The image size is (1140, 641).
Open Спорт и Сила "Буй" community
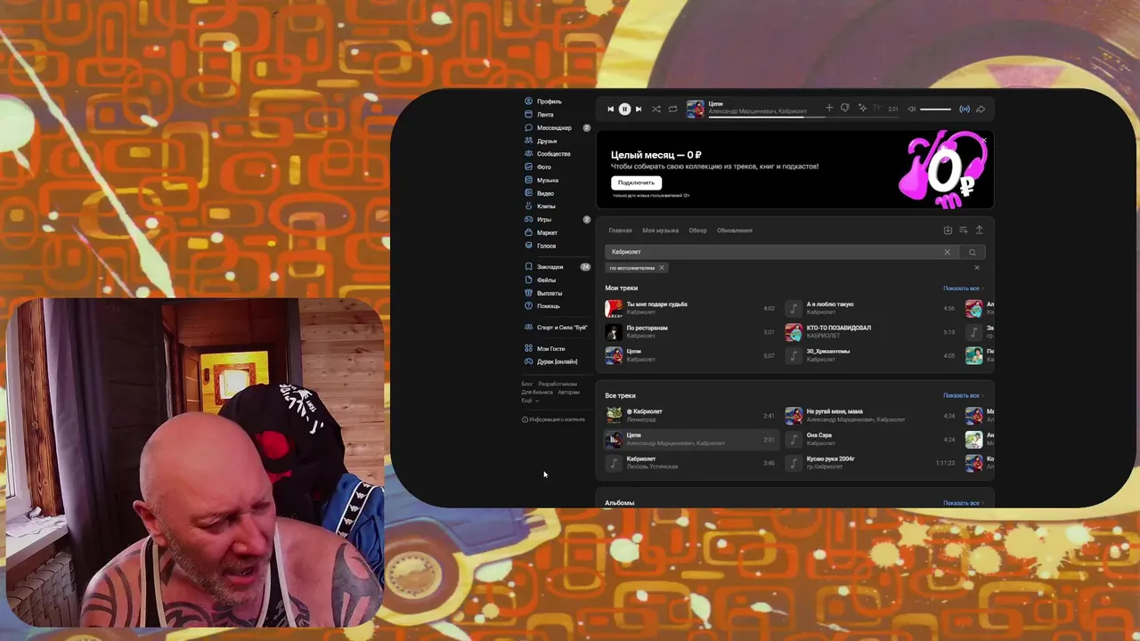coord(556,328)
